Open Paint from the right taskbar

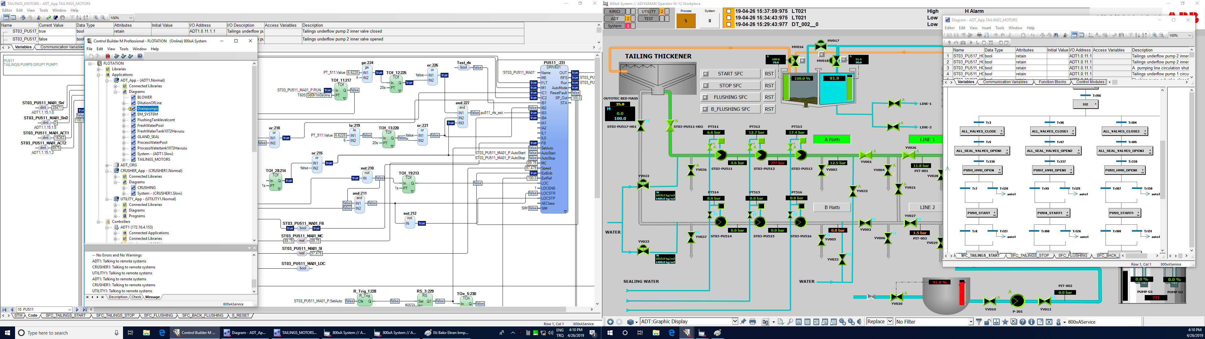(718, 333)
